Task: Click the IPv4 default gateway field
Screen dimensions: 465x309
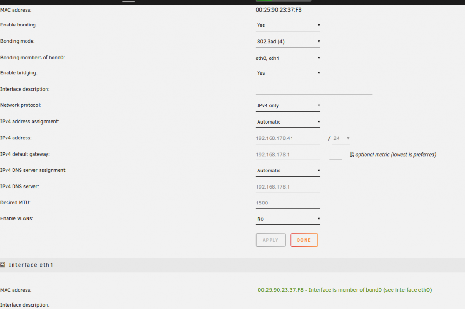Action: click(x=288, y=155)
